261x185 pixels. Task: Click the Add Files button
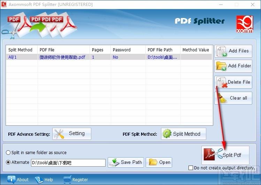pos(233,51)
